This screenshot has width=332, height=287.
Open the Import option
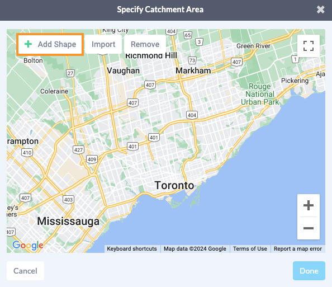(103, 44)
